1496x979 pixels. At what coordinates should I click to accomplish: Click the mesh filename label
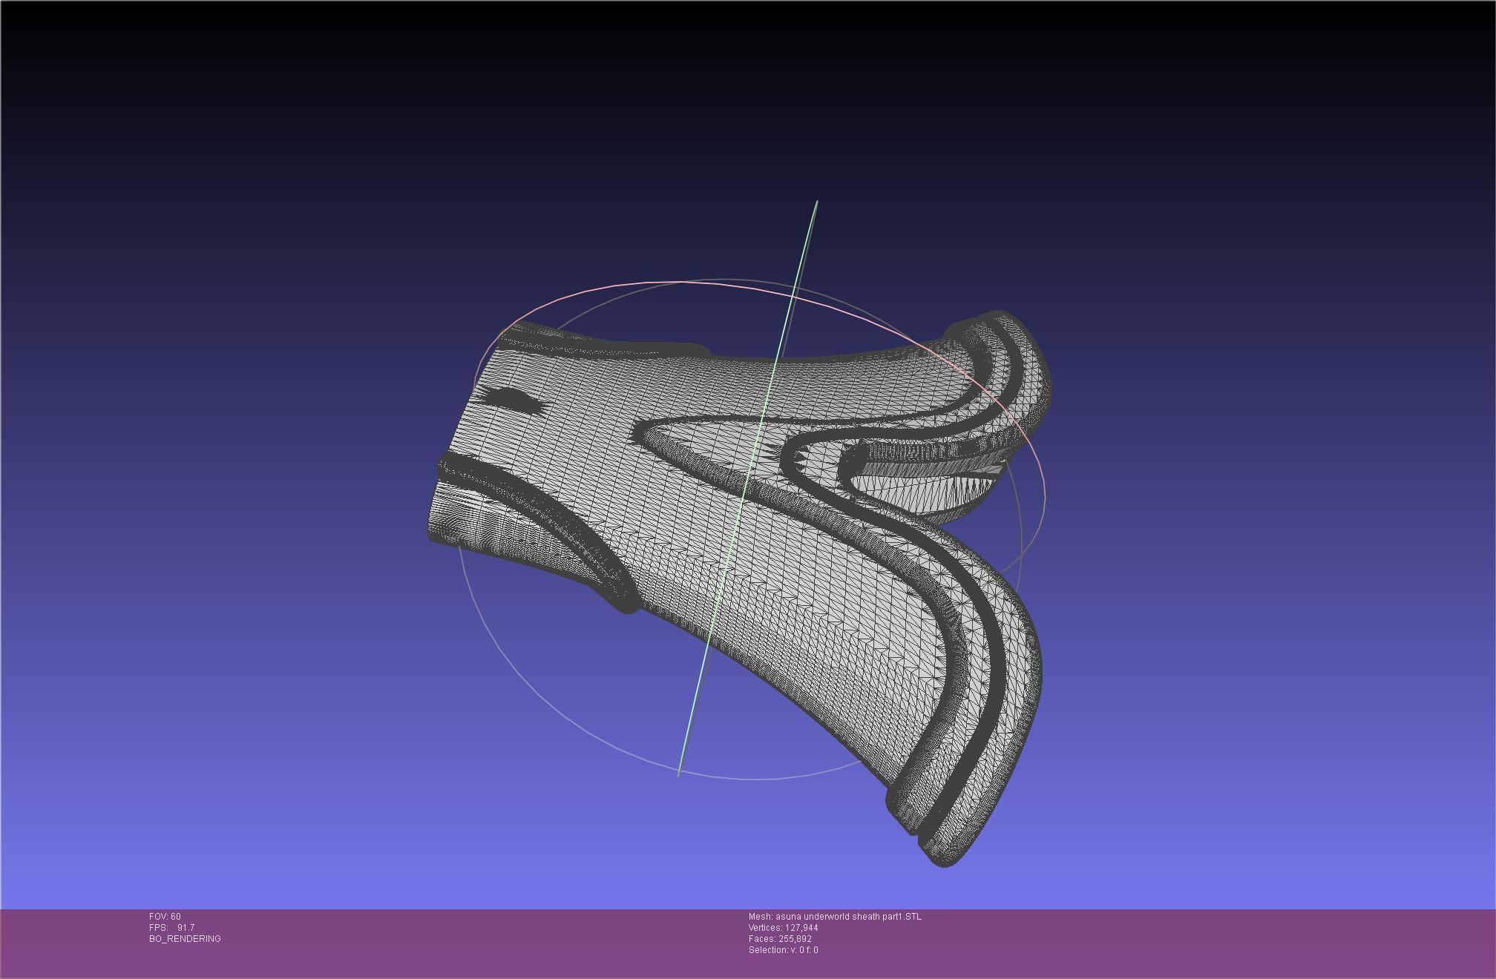pyautogui.click(x=835, y=917)
